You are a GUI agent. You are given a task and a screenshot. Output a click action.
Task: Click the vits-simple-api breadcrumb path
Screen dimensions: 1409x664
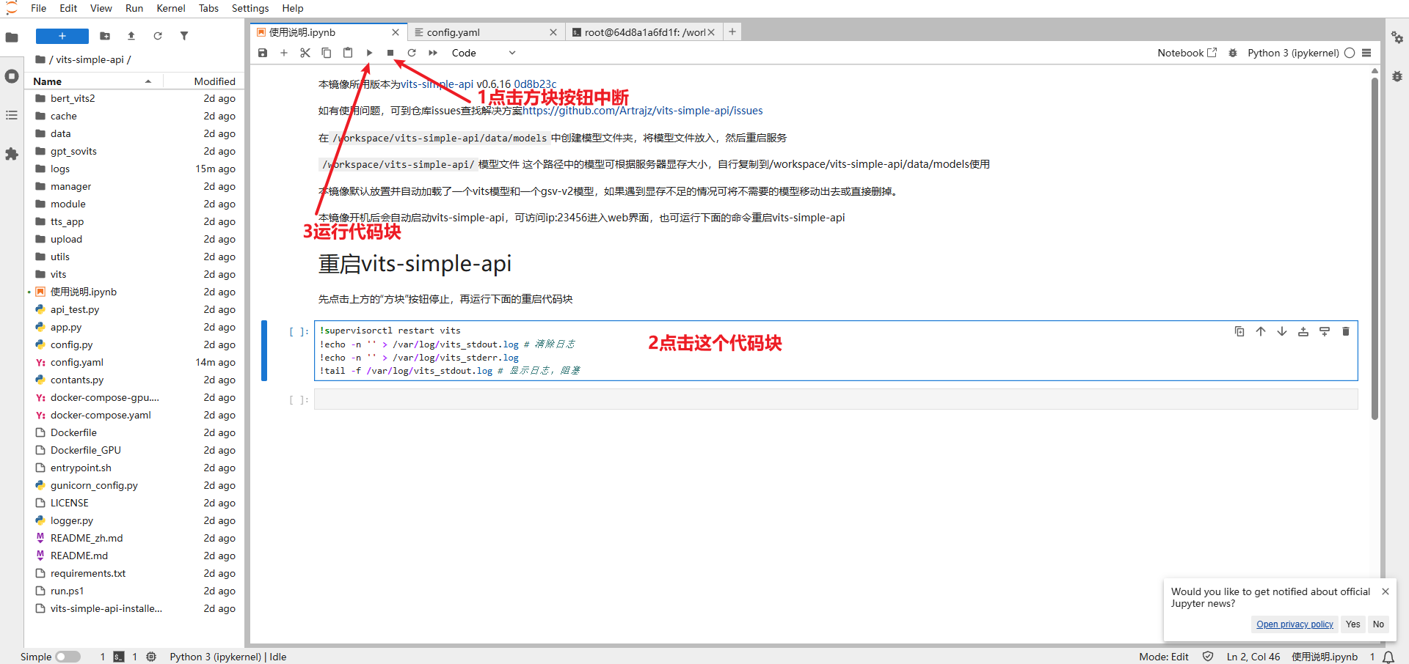click(x=90, y=59)
